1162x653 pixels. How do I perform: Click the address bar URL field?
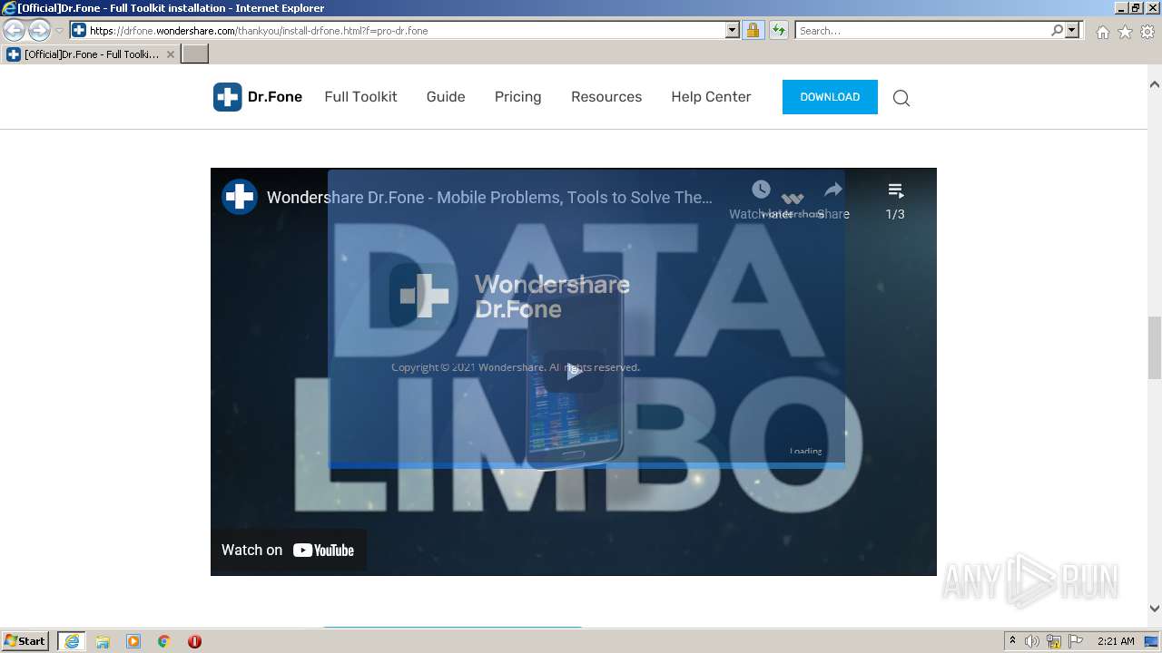tap(406, 30)
